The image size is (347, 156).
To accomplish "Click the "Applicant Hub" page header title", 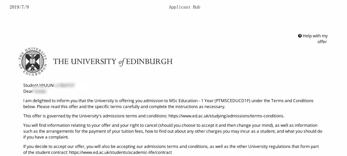I will (x=184, y=7).
